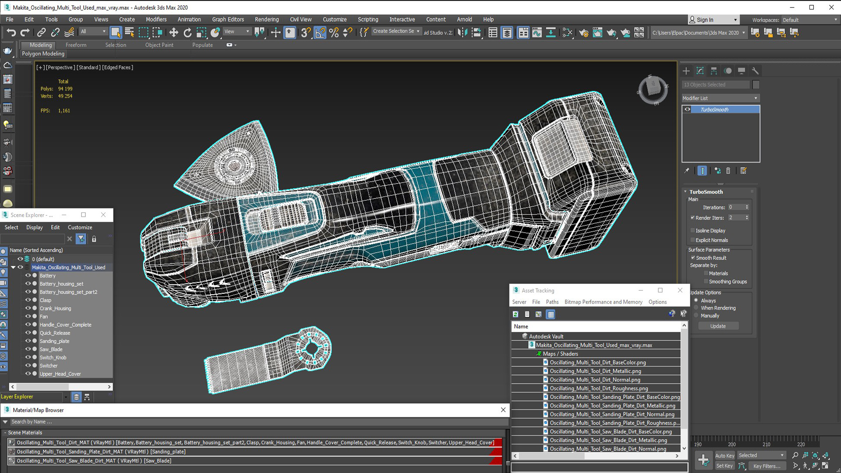Select the When Rendering update option

pyautogui.click(x=696, y=308)
